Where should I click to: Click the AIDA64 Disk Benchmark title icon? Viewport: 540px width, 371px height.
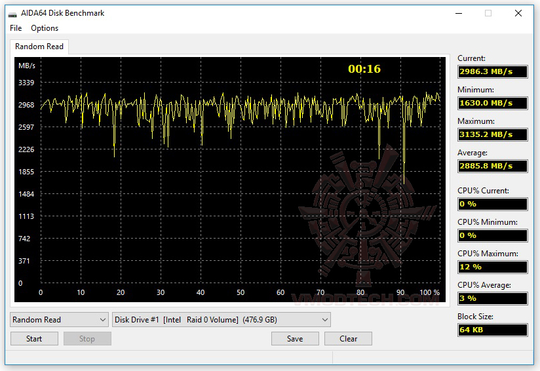(12, 14)
